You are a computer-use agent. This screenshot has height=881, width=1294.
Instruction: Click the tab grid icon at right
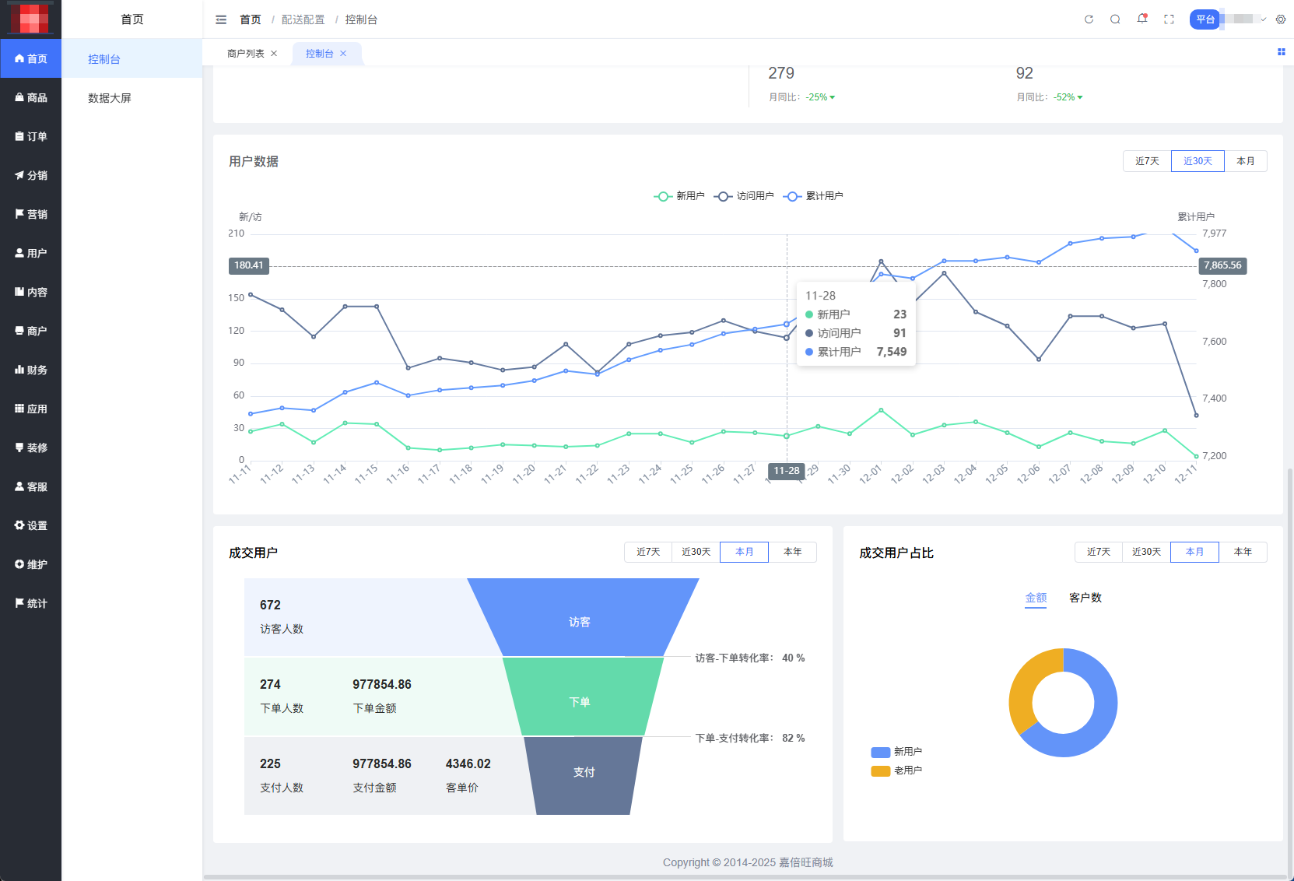click(x=1281, y=52)
